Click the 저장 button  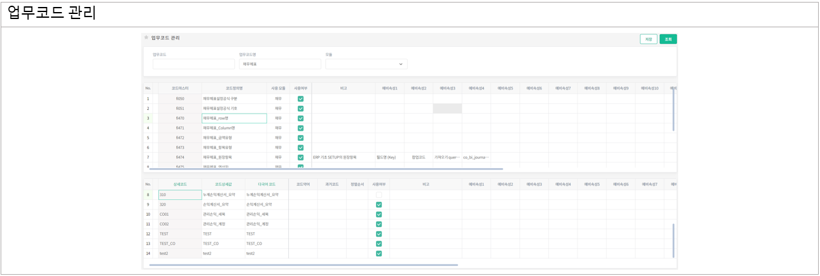pyautogui.click(x=648, y=39)
